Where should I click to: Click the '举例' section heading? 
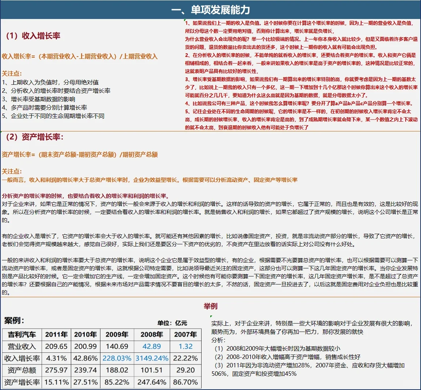[x=210, y=306]
